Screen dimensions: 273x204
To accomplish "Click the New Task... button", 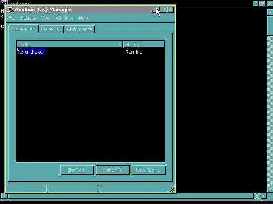I will coord(148,170).
